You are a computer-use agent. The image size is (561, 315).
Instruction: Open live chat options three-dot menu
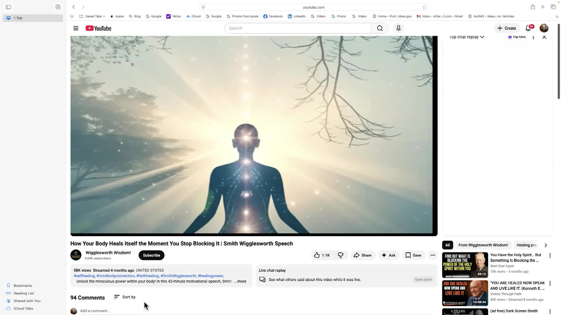tap(533, 37)
